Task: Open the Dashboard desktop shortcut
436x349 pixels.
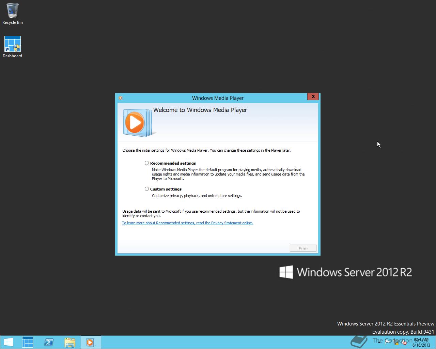Action: (13, 47)
